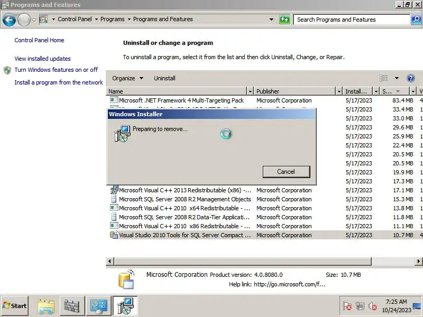Click the search magnifier icon
Screen dimensions: 423x317
pos(416,20)
